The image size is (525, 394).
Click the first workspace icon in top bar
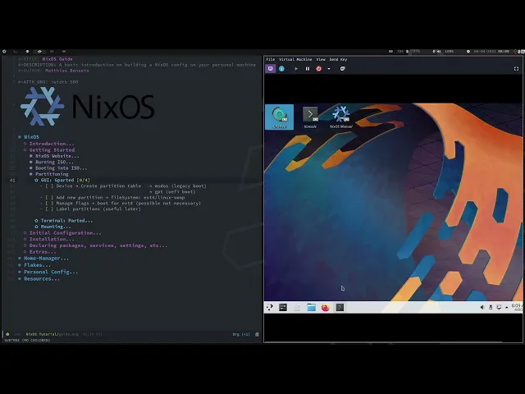pos(4,52)
